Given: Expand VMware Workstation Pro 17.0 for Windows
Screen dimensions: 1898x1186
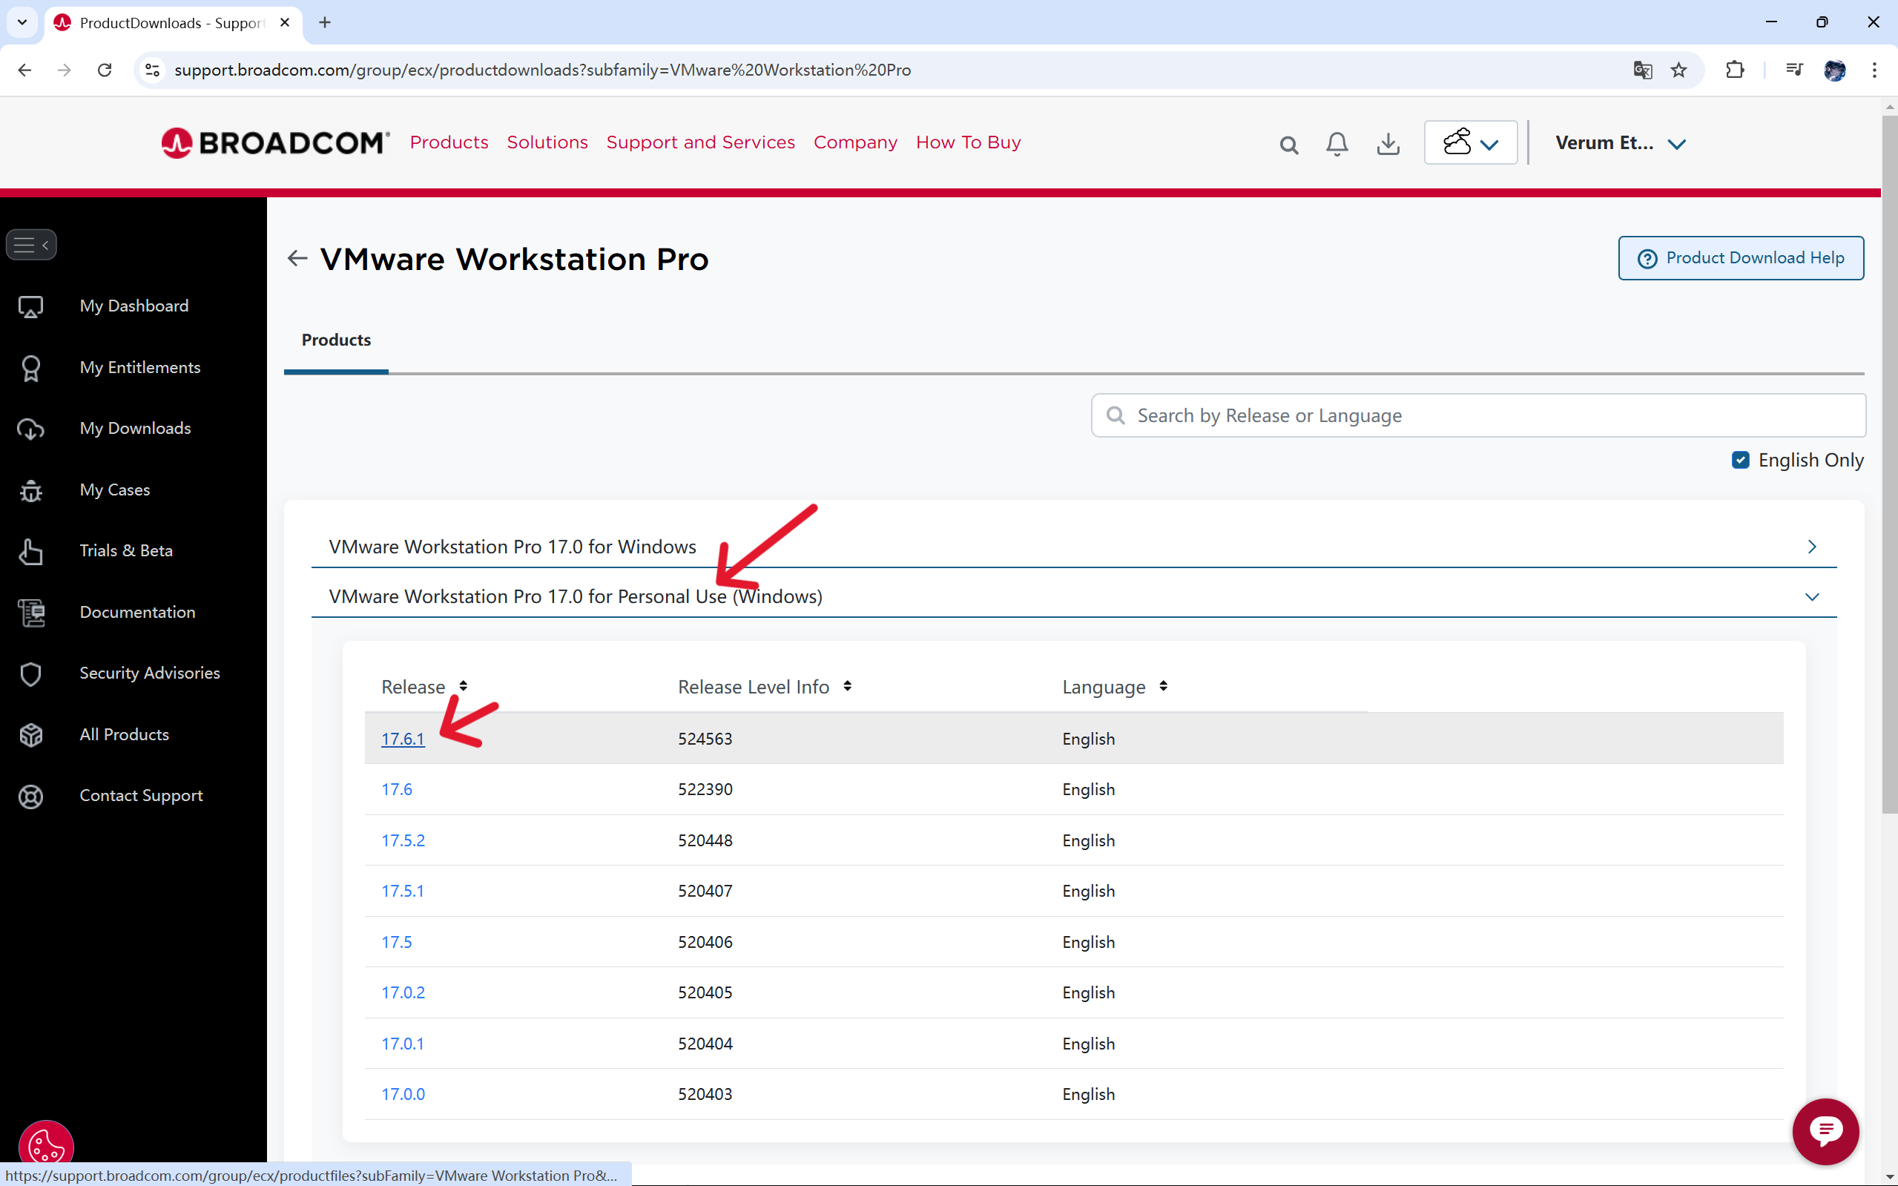Looking at the screenshot, I should (x=1074, y=547).
